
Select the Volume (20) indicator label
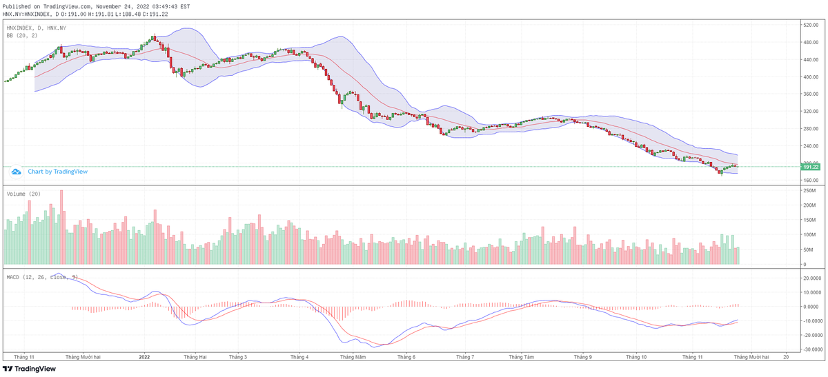[x=23, y=194]
